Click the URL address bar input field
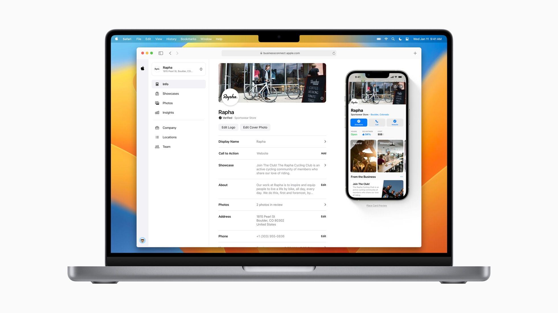 point(279,53)
